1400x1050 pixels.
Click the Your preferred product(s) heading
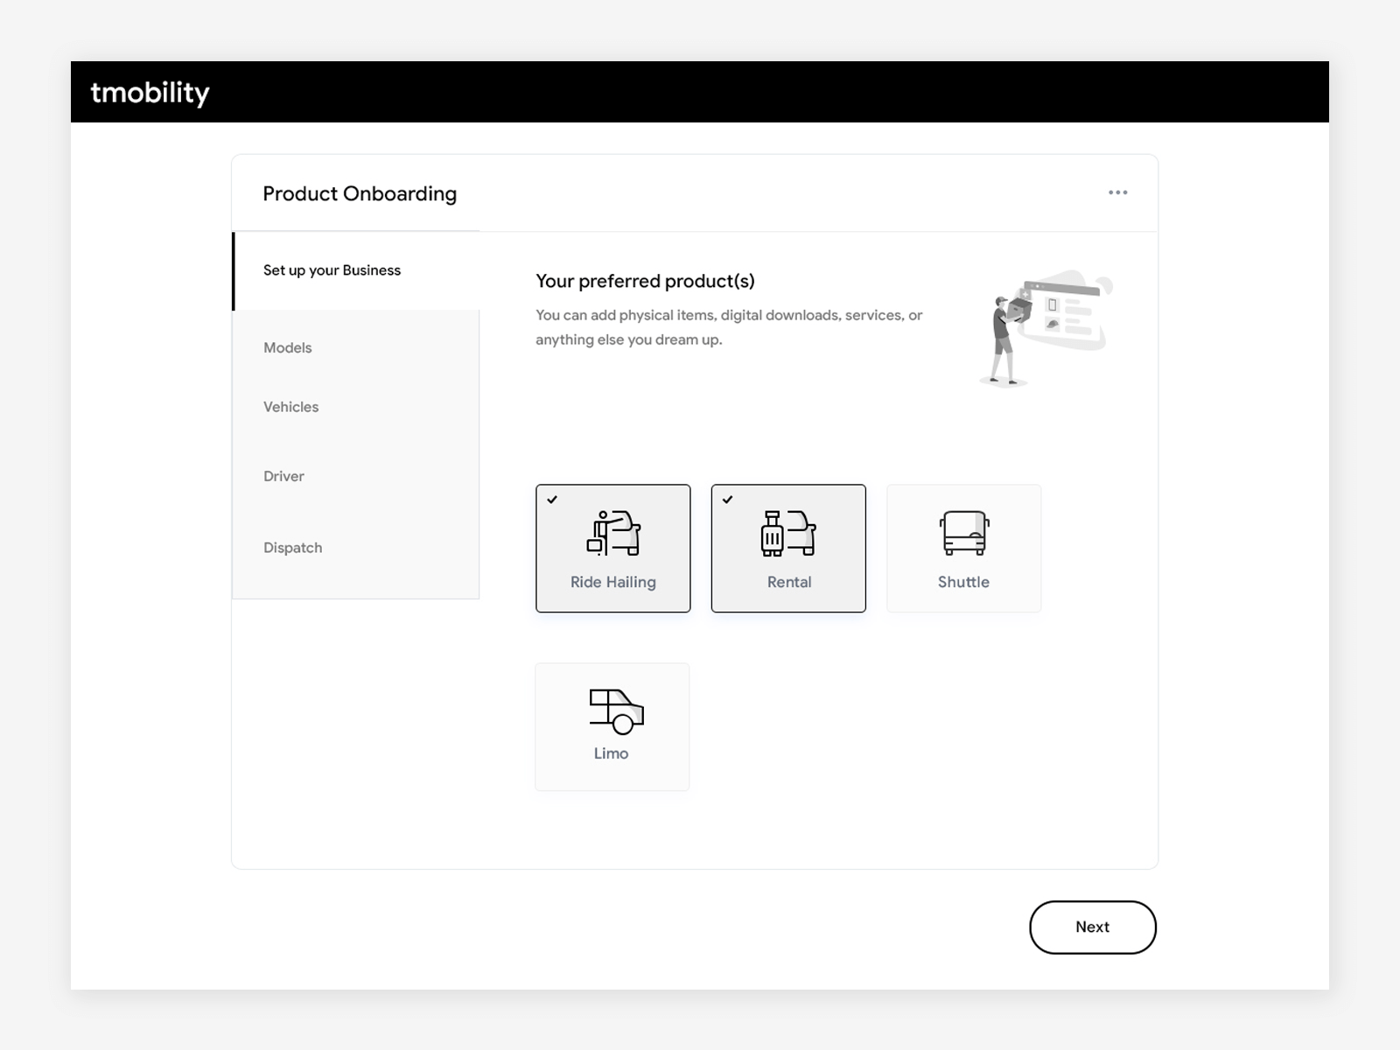click(x=645, y=281)
